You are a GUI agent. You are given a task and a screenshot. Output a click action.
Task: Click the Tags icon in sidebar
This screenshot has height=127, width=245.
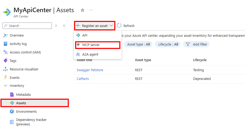[x=6, y=61]
